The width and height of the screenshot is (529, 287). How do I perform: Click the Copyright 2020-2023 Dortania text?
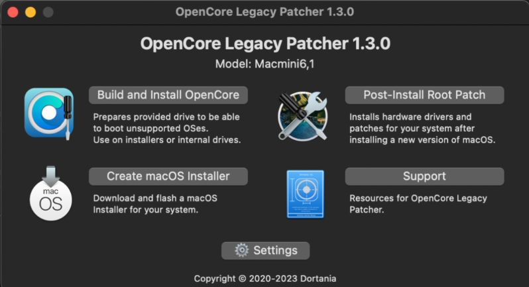(x=265, y=278)
